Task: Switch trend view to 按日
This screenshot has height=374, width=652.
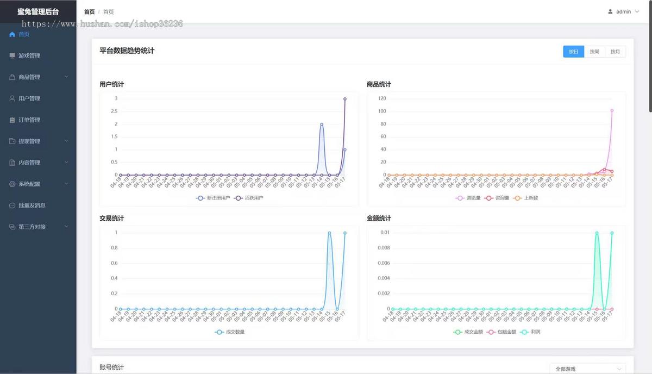Action: click(573, 52)
